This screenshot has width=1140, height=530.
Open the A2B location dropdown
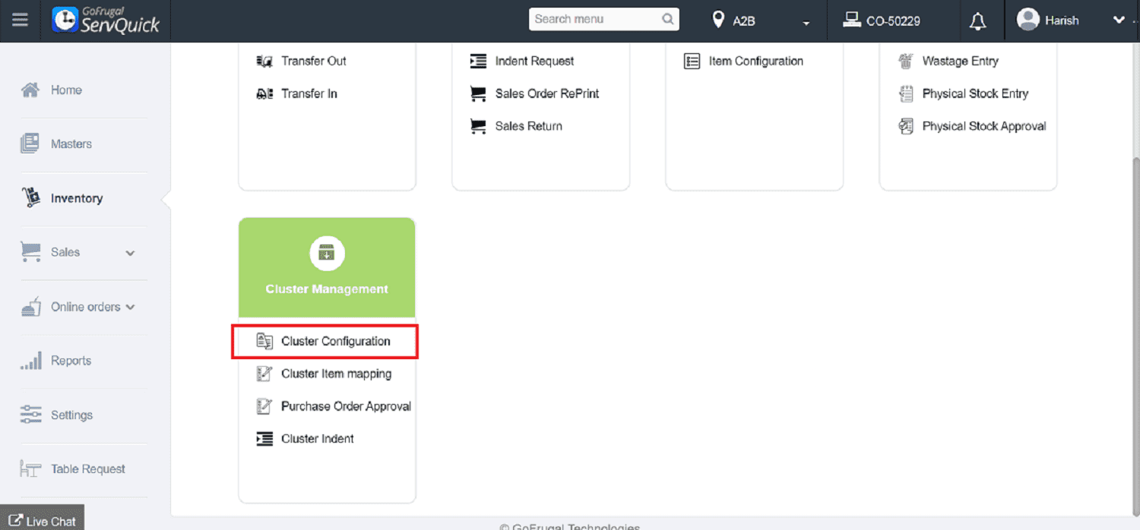click(x=806, y=23)
